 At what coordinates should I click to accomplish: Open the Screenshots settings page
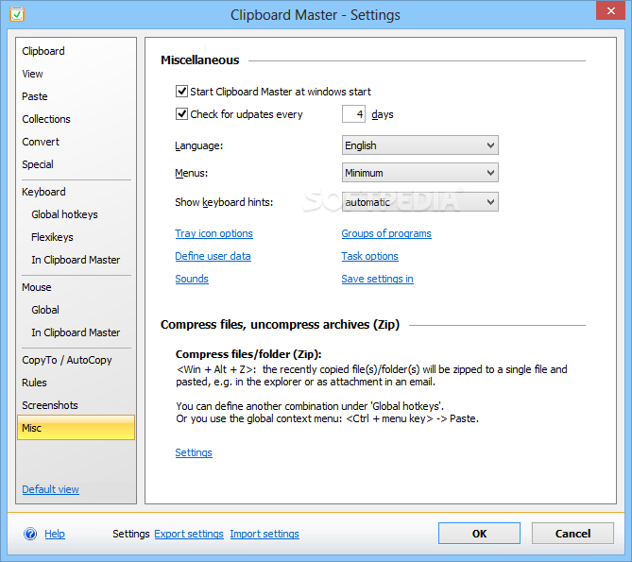[49, 405]
